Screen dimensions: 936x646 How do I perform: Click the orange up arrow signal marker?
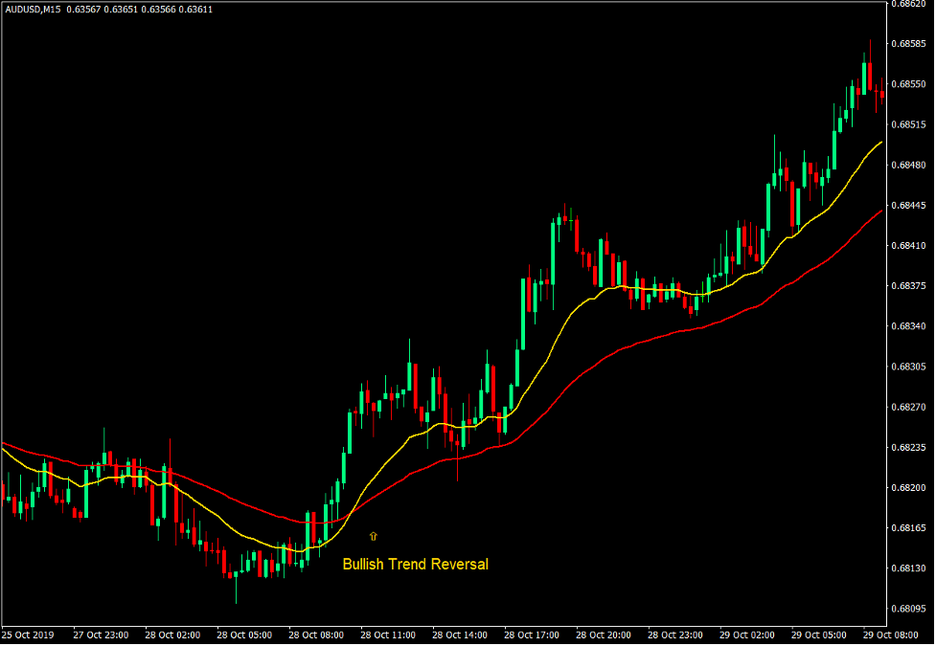coord(373,537)
